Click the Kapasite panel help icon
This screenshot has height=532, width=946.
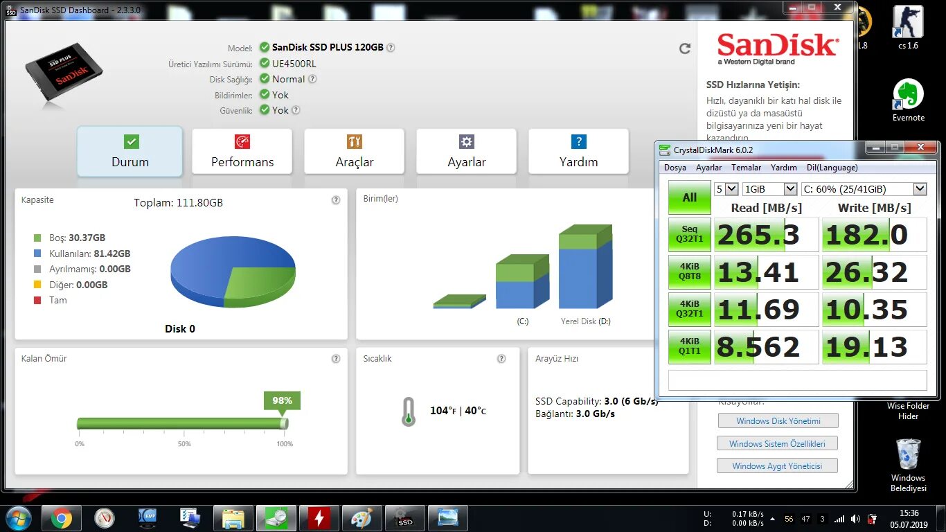pos(336,200)
